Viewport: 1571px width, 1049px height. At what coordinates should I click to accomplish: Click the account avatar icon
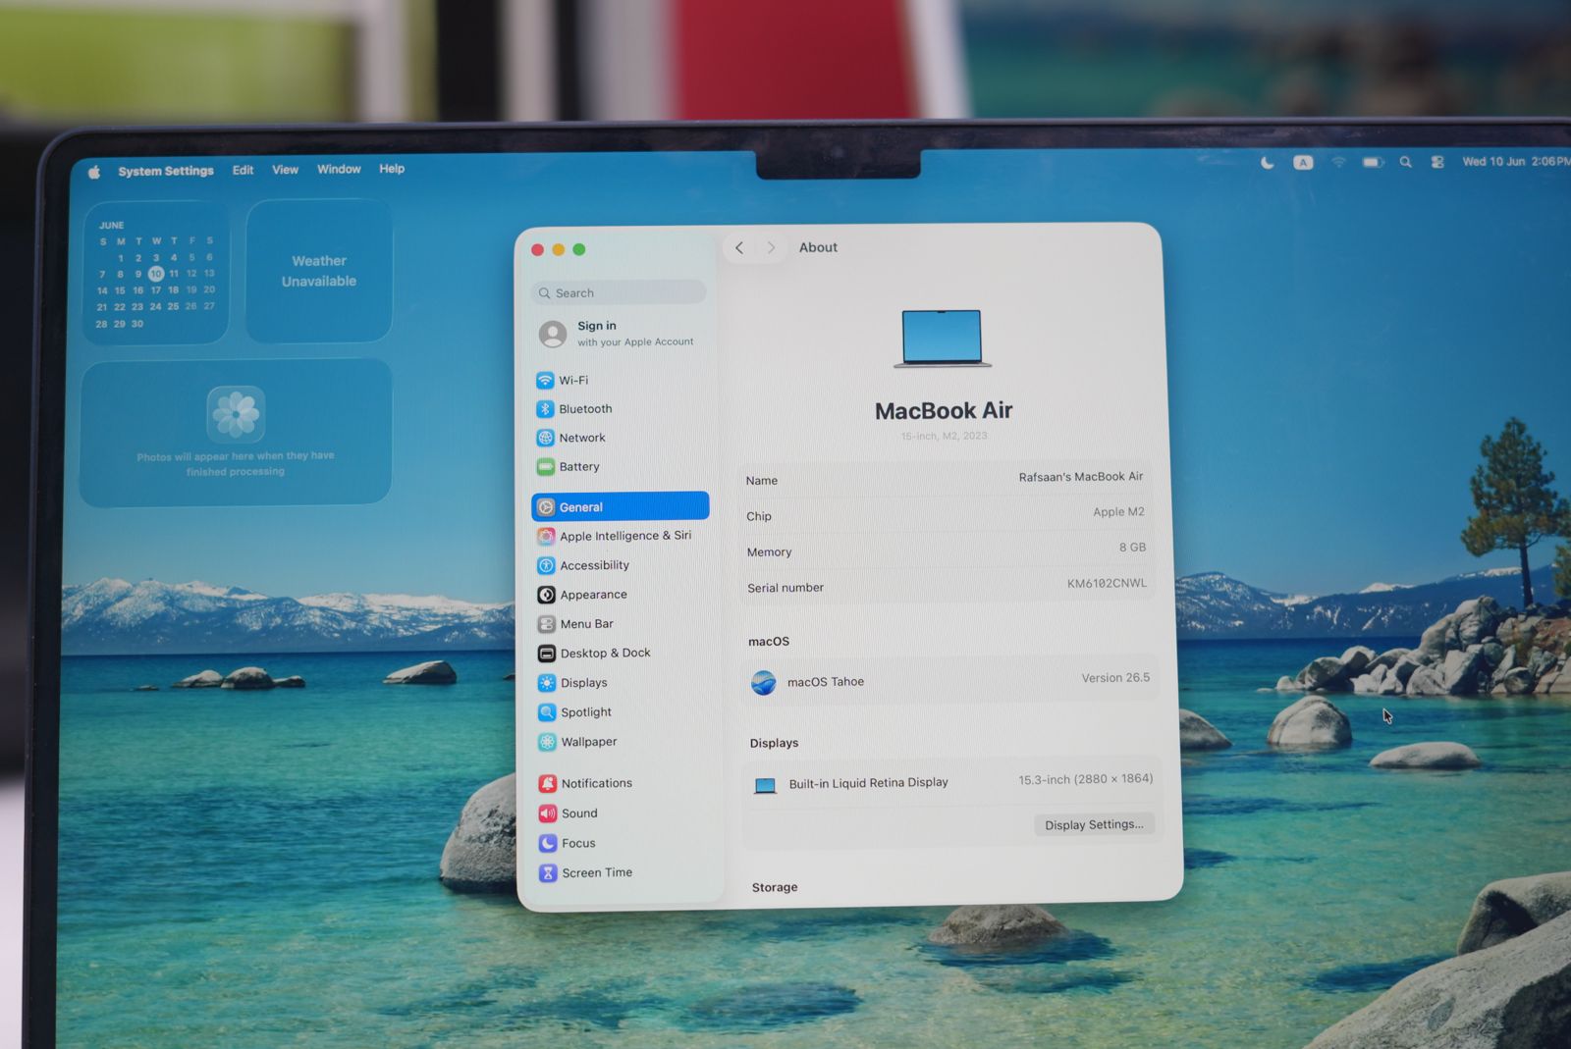coord(553,335)
